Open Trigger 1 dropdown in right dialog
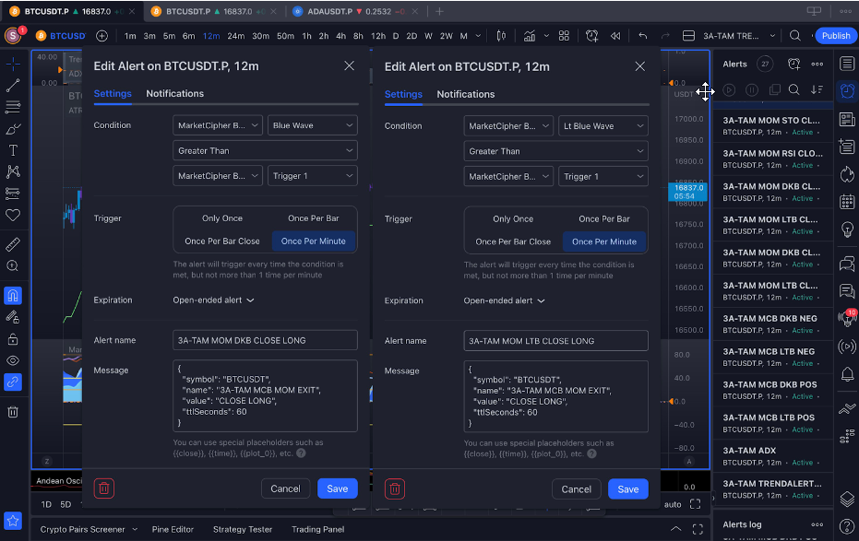The image size is (859, 541). pos(603,176)
